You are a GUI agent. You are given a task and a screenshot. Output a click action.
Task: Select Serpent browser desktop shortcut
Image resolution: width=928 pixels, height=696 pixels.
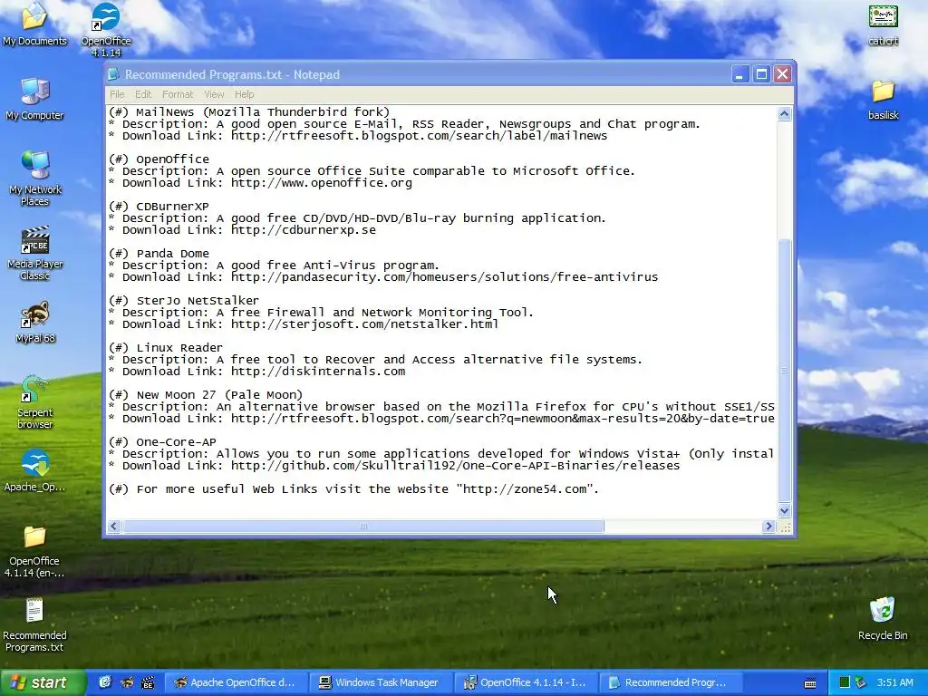(x=34, y=401)
